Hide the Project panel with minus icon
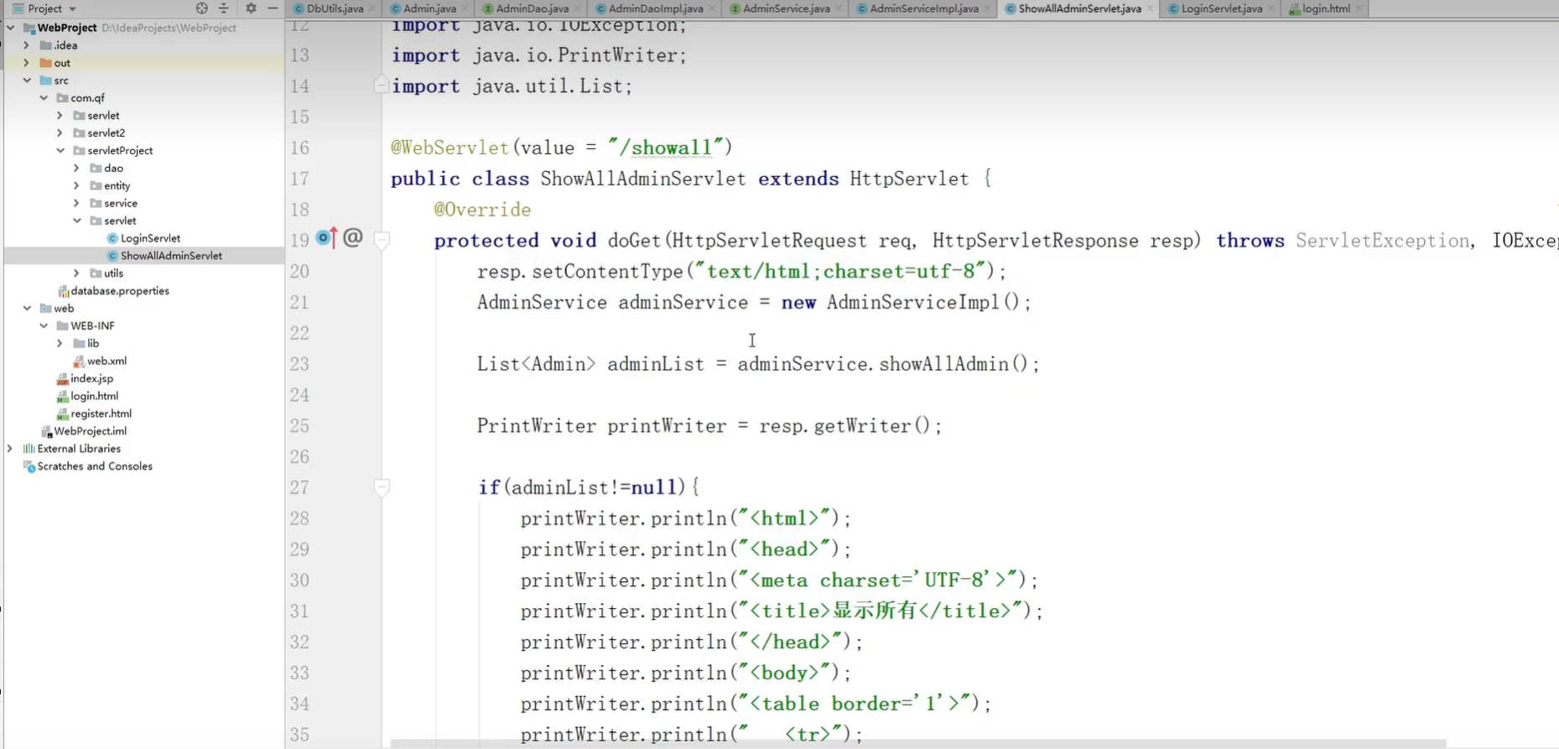This screenshot has width=1559, height=749. pos(273,8)
